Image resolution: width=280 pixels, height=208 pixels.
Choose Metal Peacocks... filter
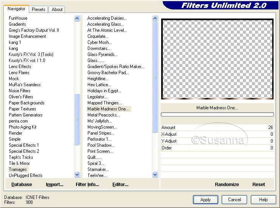104,115
